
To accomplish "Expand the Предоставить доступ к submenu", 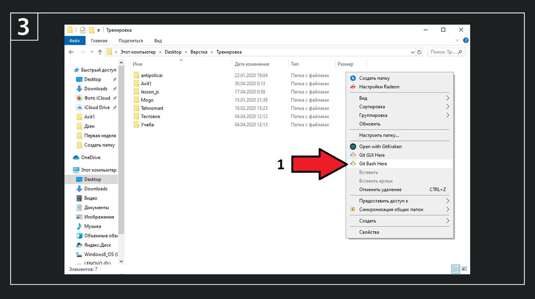I will [x=448, y=201].
